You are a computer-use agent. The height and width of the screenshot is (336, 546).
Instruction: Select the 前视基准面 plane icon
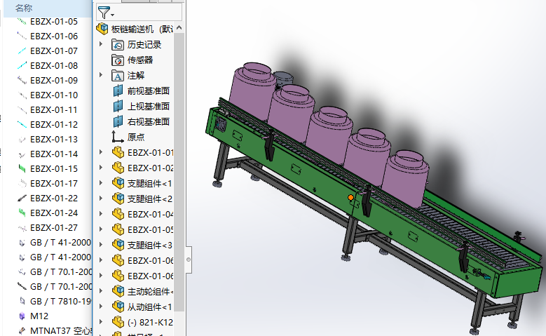click(x=118, y=90)
